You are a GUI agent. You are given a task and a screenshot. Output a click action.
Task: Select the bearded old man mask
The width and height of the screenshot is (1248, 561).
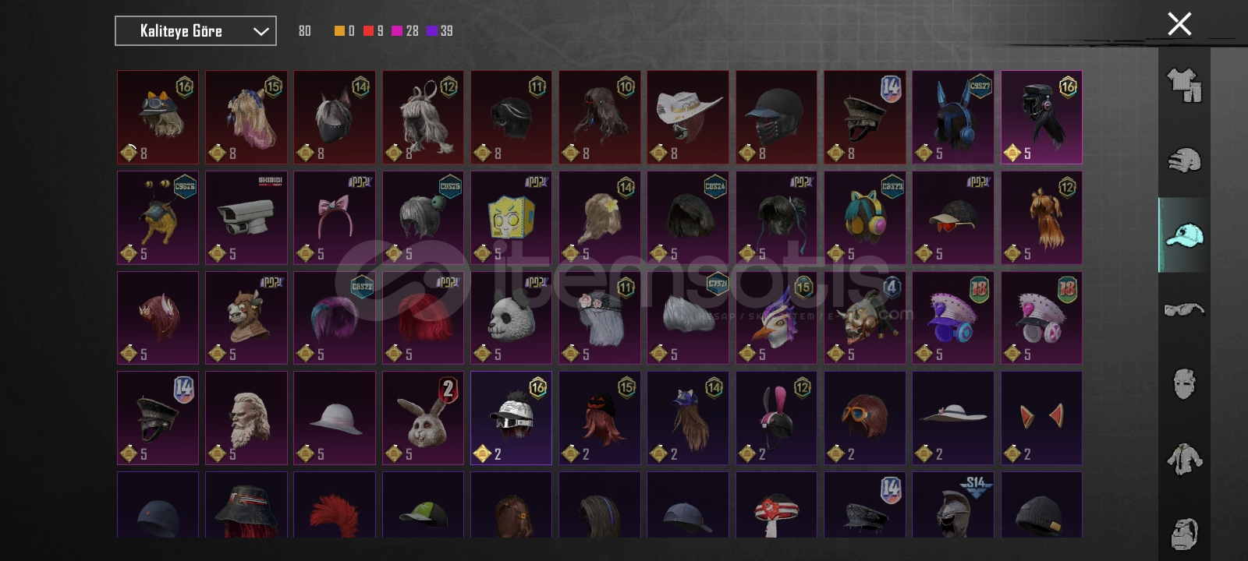pyautogui.click(x=246, y=418)
